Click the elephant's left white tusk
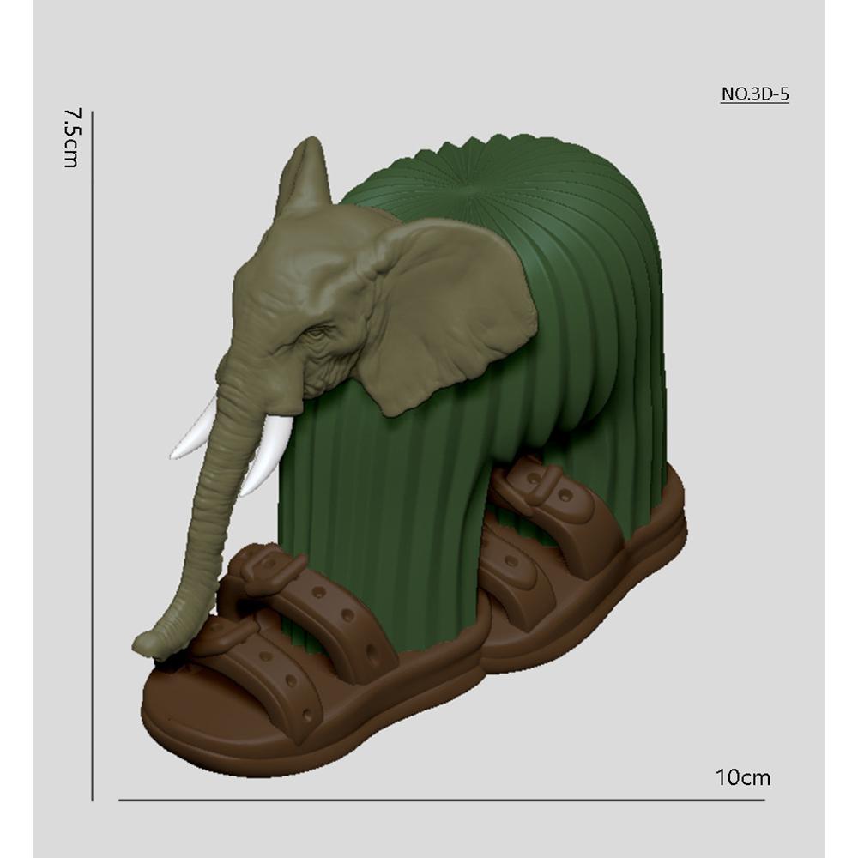 [x=196, y=434]
